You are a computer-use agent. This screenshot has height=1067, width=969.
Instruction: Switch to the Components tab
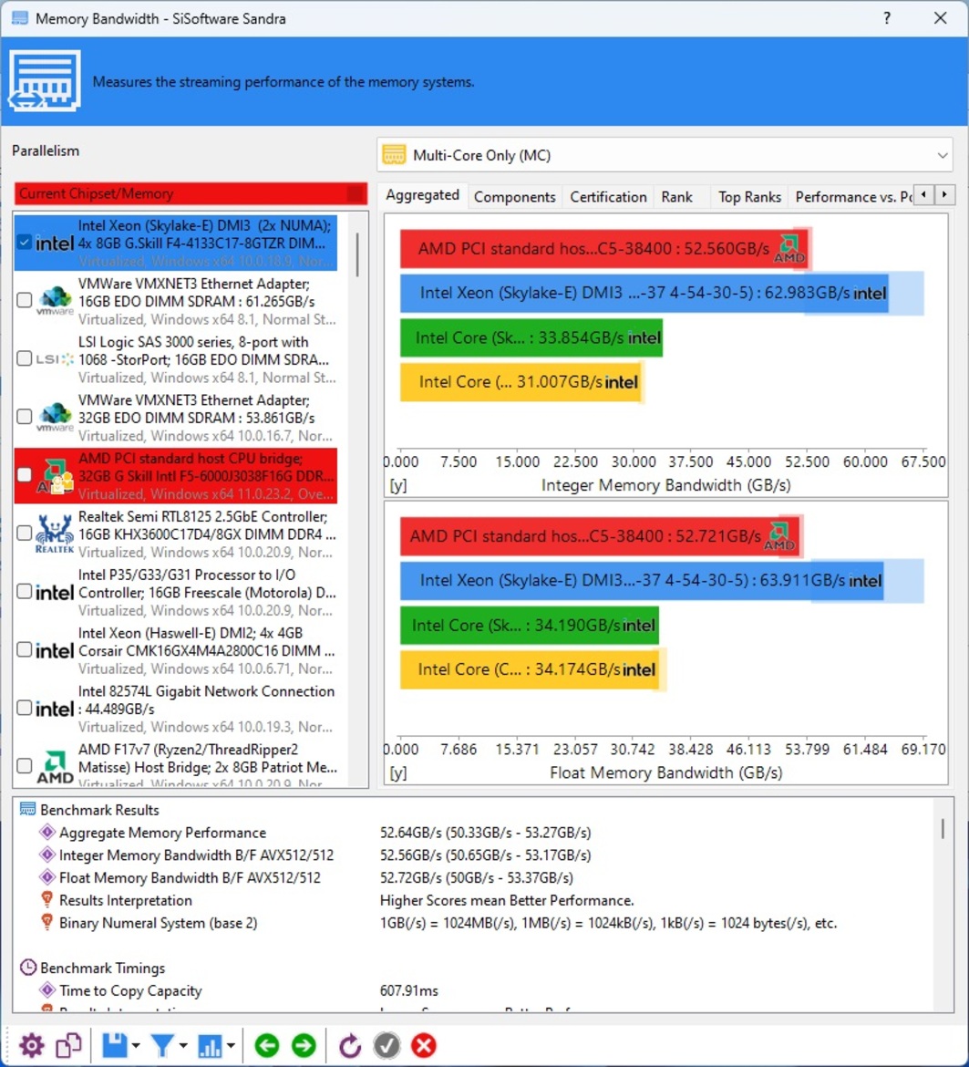[x=515, y=197]
